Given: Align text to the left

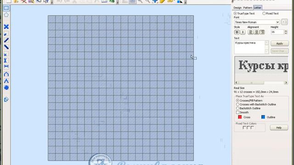Looking at the screenshot, I should [x=250, y=32].
